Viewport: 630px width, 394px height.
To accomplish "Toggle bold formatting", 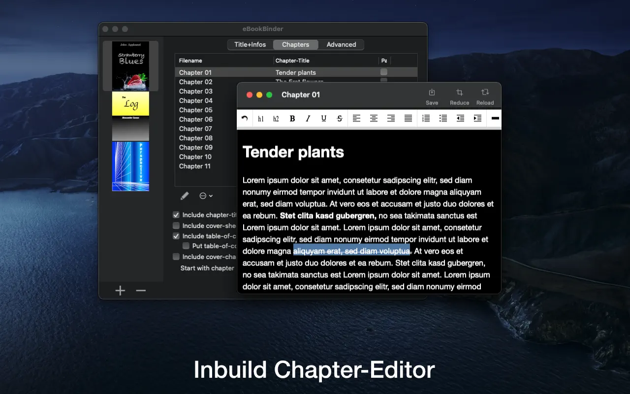I will point(292,119).
